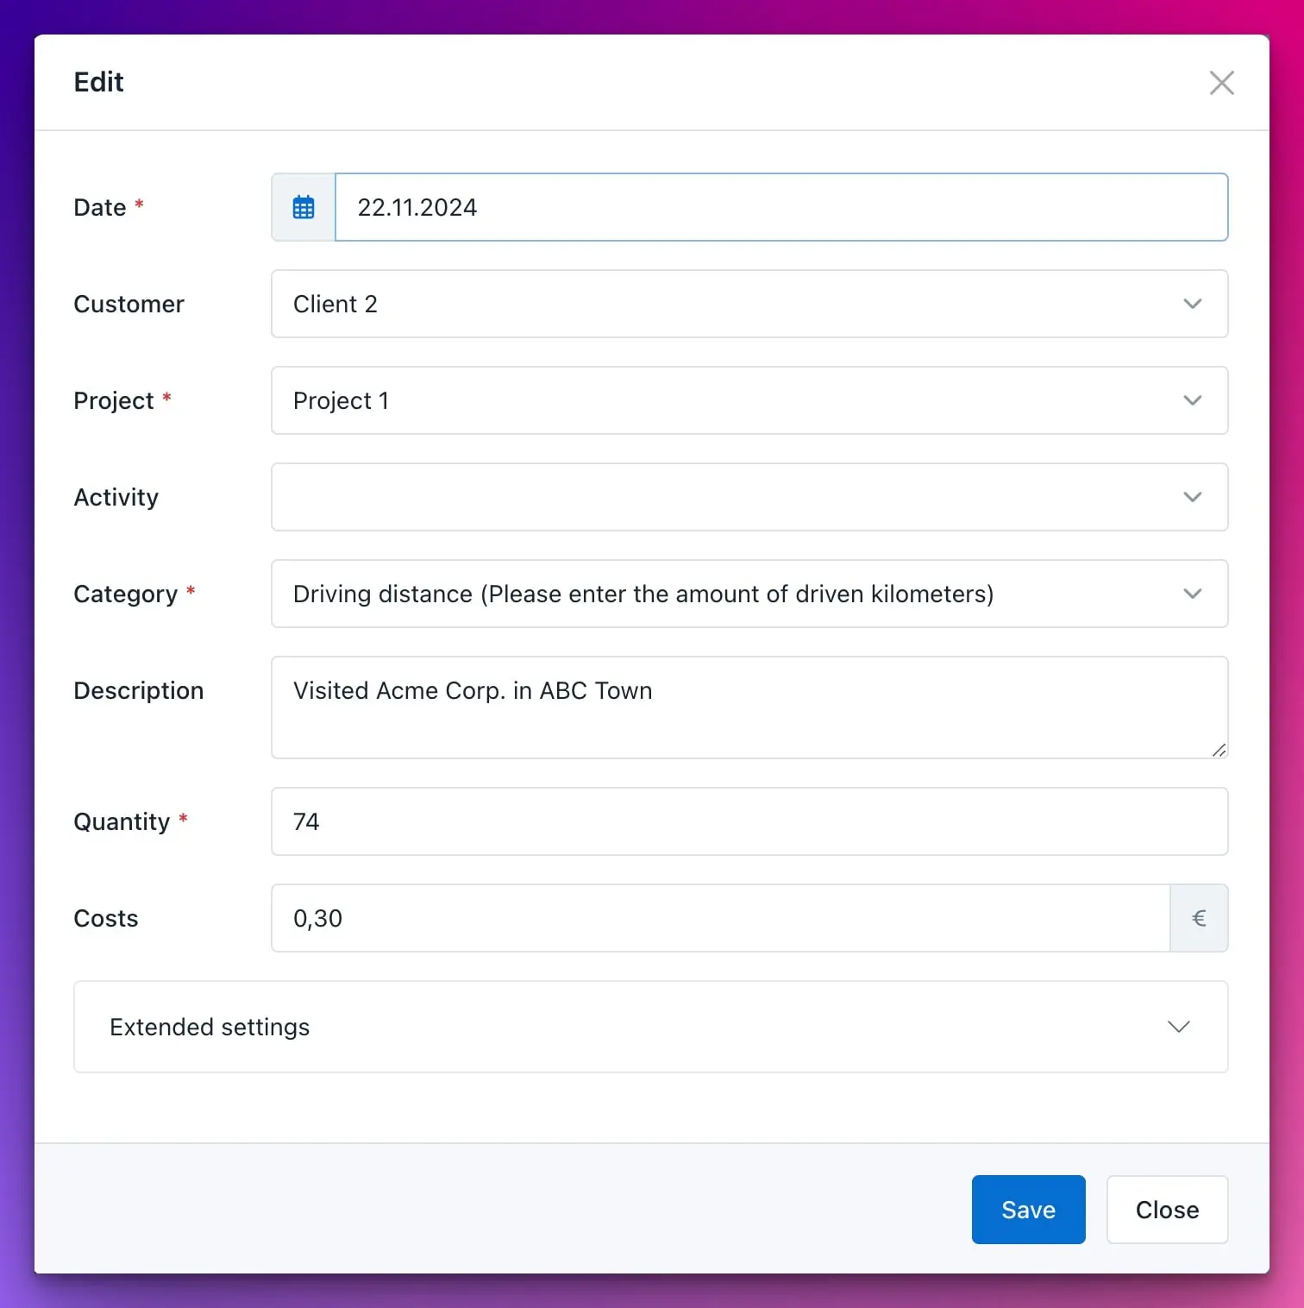Click the euro currency symbol addon

pyautogui.click(x=1199, y=918)
